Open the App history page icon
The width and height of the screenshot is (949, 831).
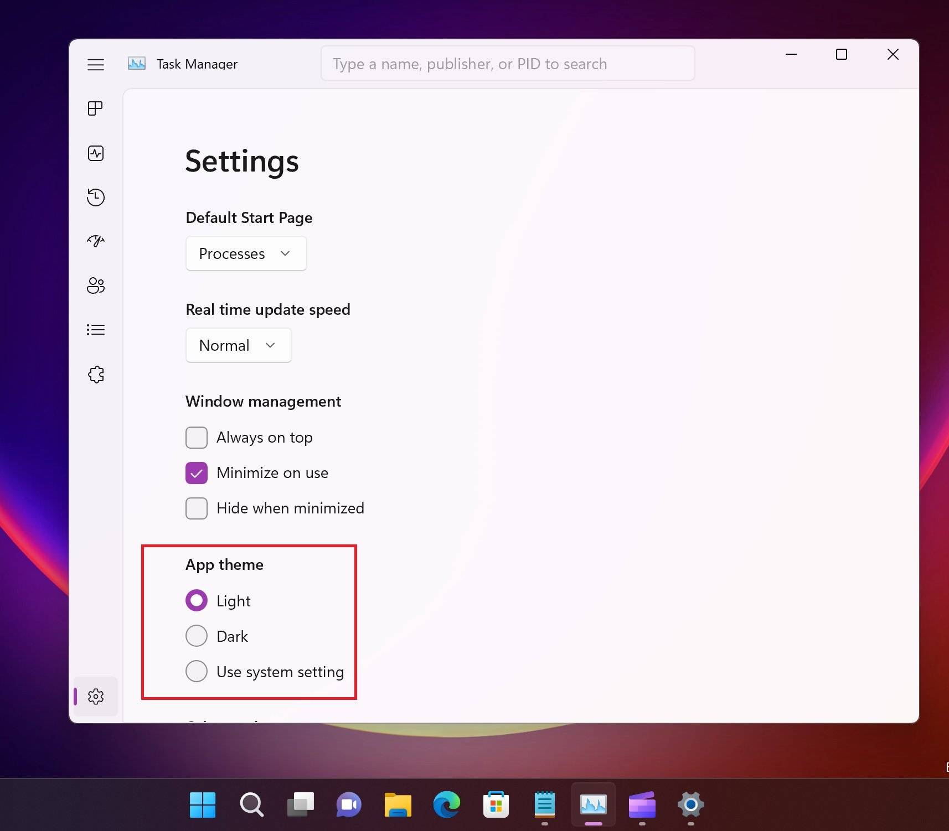point(95,197)
